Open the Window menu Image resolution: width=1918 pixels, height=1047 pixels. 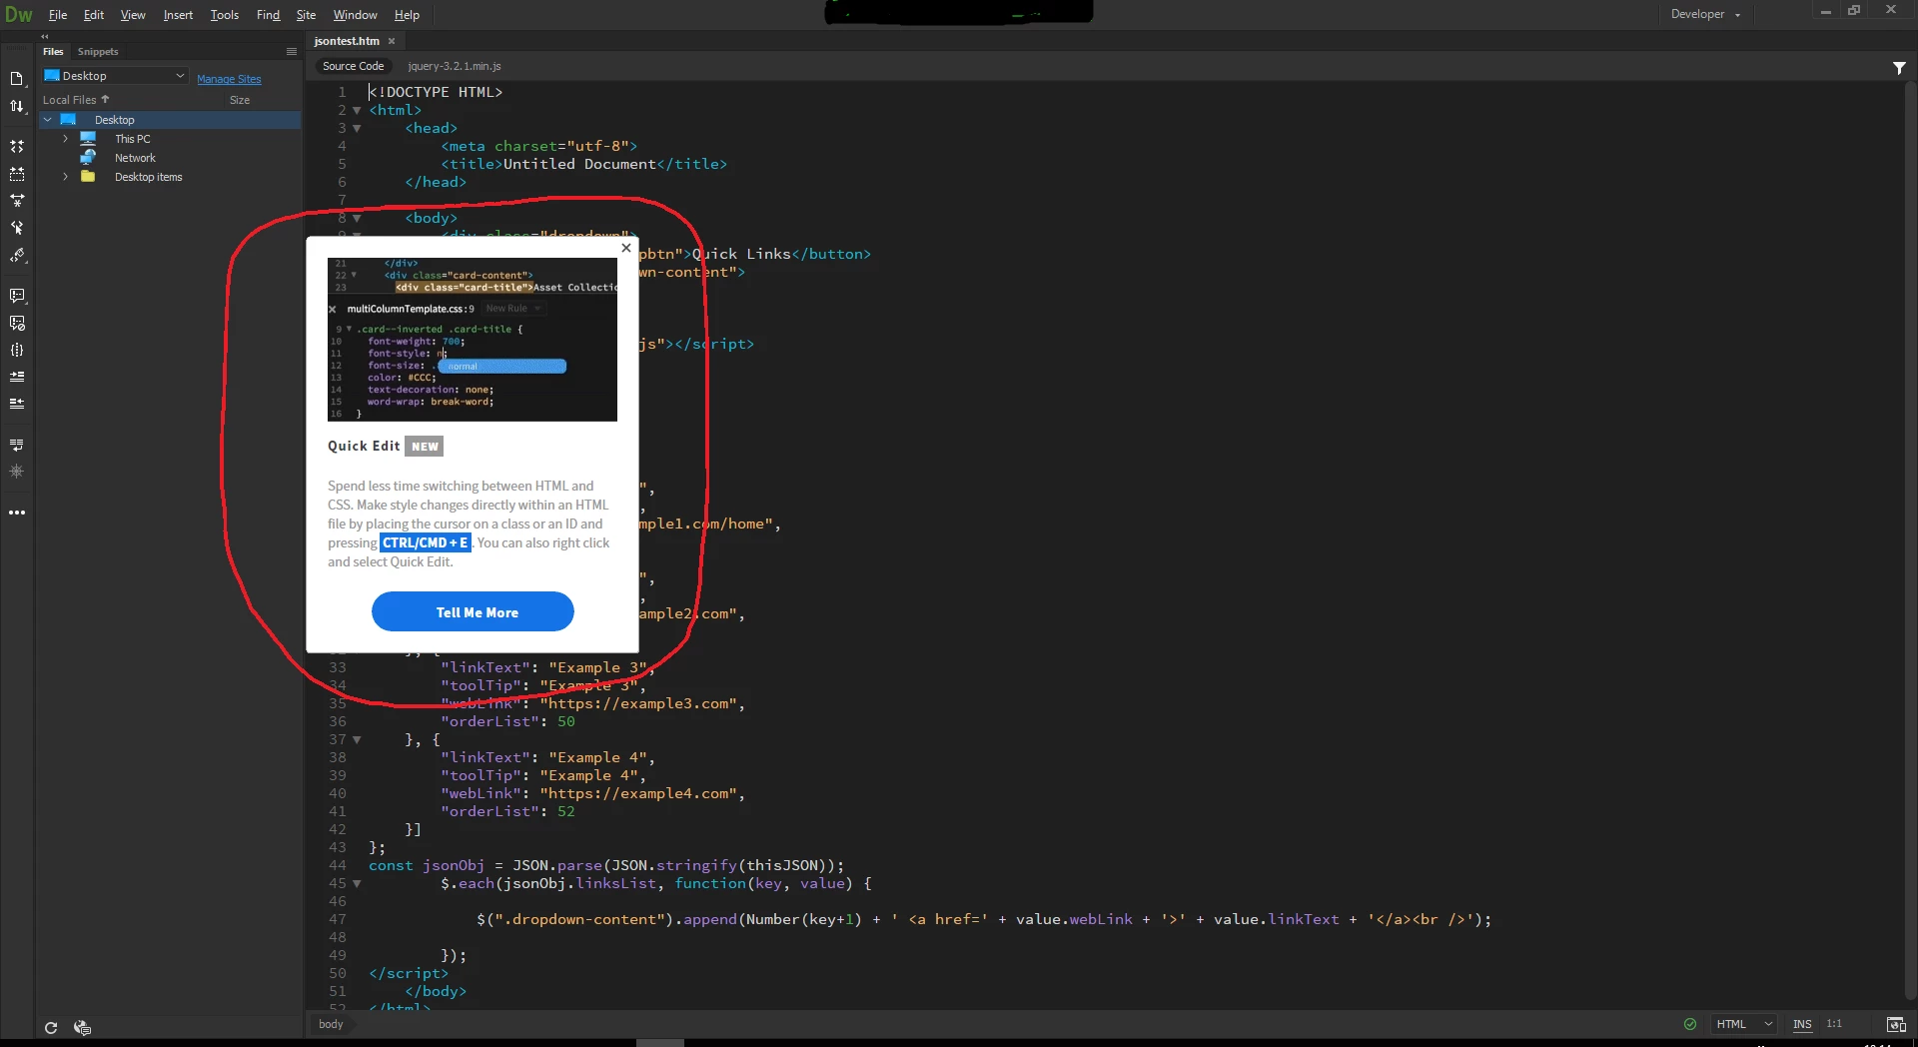(x=356, y=15)
